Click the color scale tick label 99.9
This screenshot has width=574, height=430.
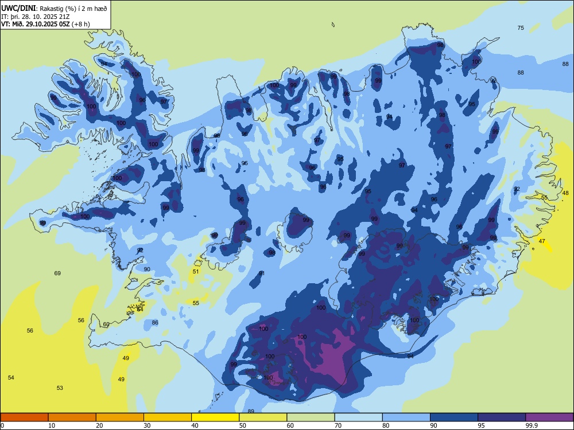pyautogui.click(x=531, y=425)
